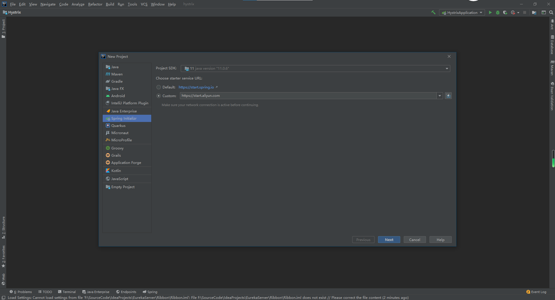Open the File menu
Screen dimensions: 555x300
[x=13, y=4]
